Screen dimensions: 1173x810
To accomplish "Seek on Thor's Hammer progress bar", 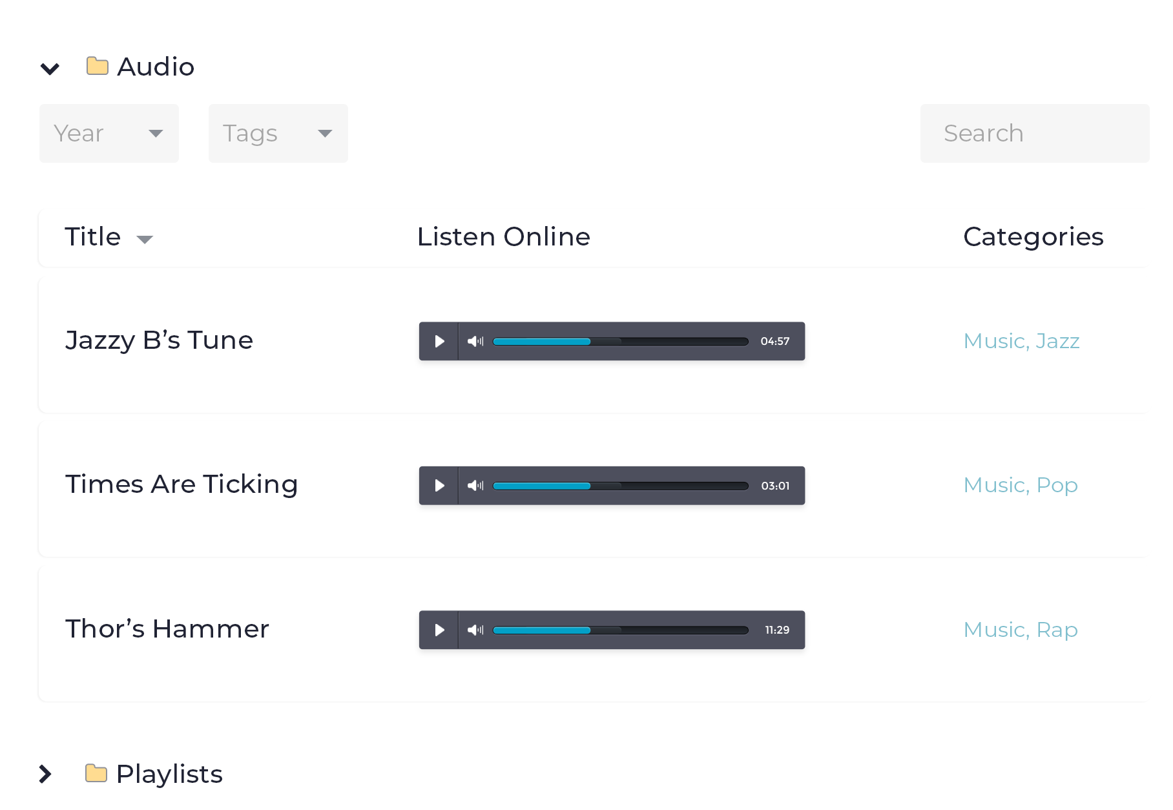I will (620, 630).
